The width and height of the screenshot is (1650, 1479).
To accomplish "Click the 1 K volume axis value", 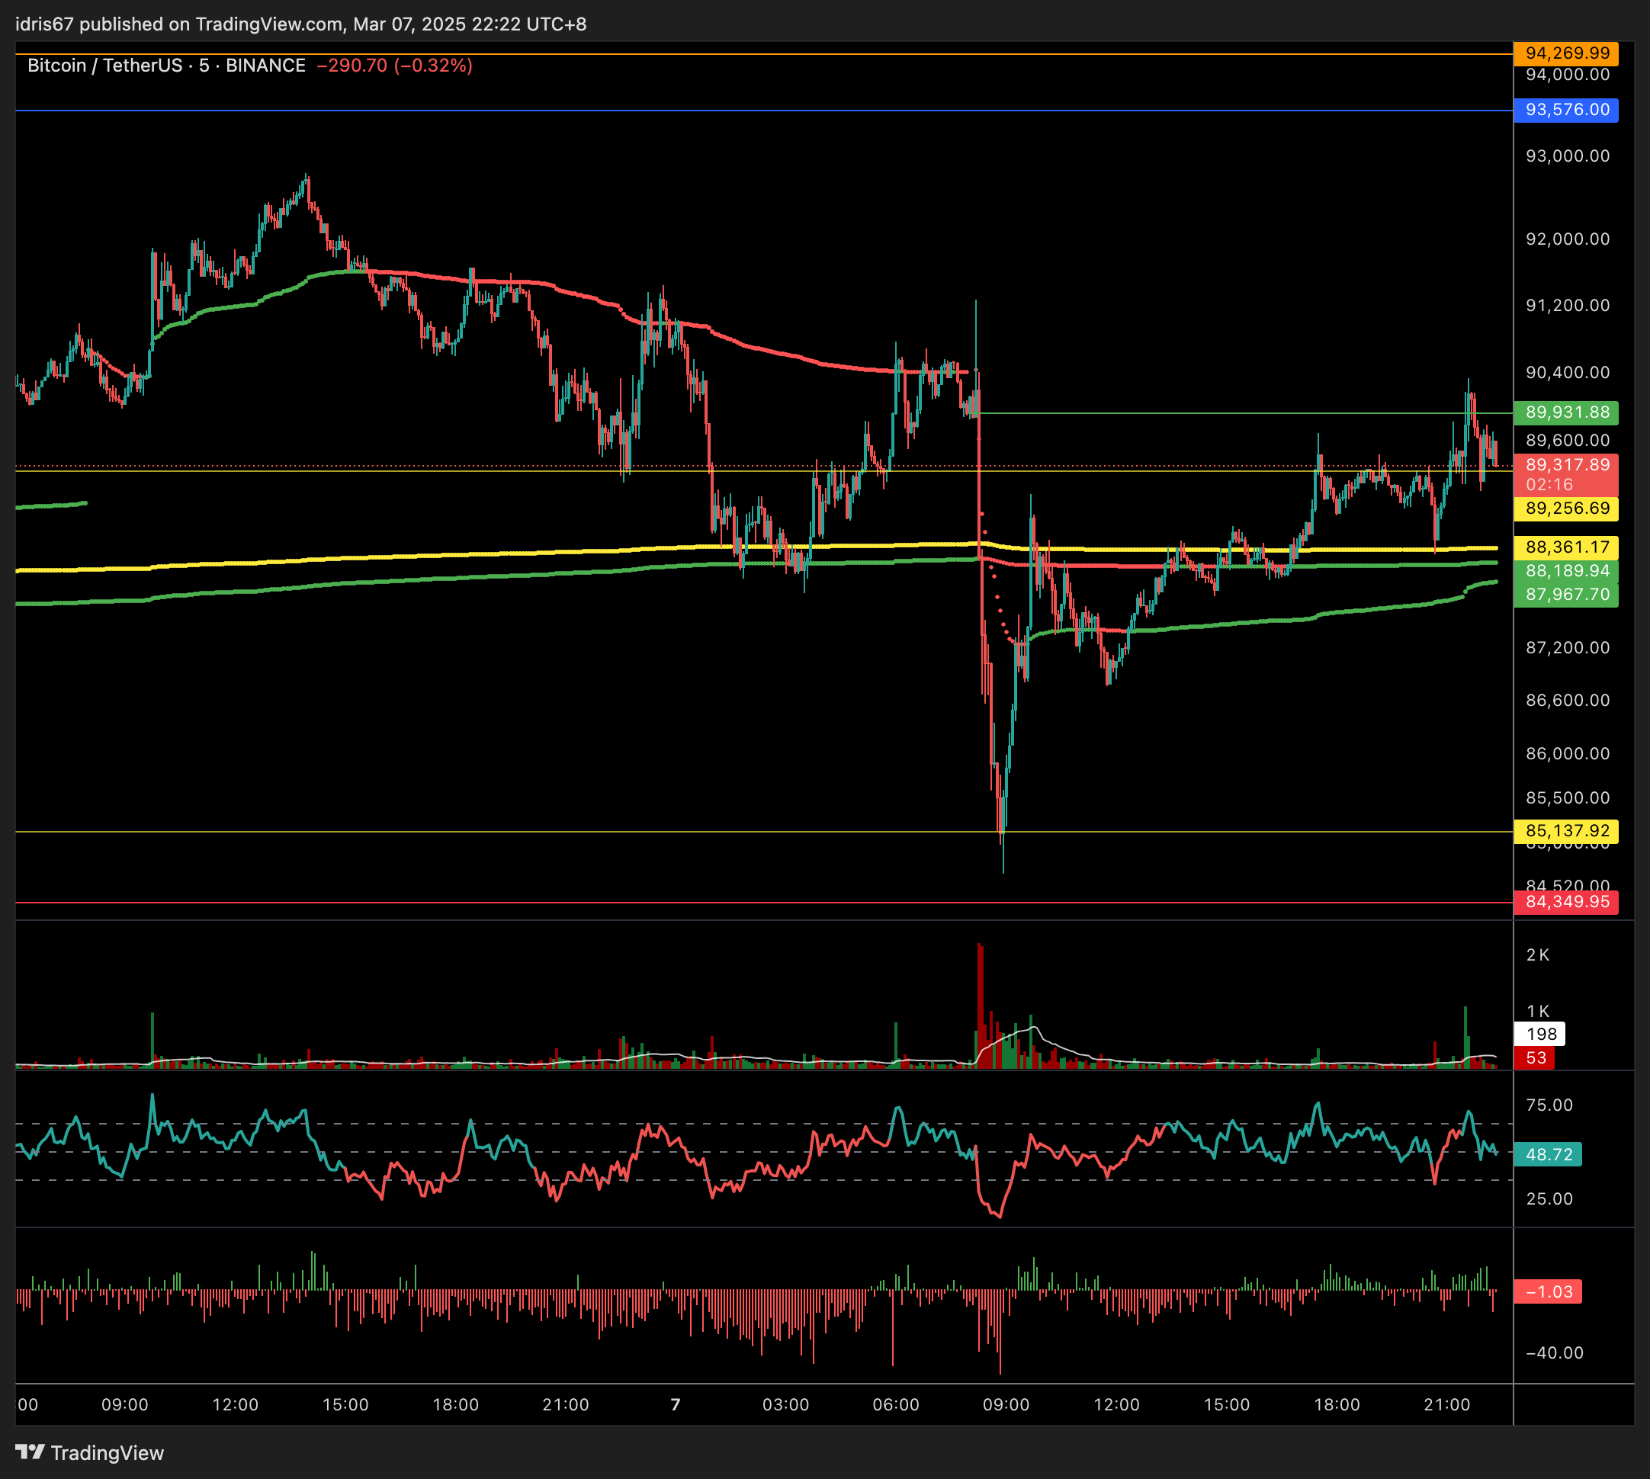I will 1538,1012.
